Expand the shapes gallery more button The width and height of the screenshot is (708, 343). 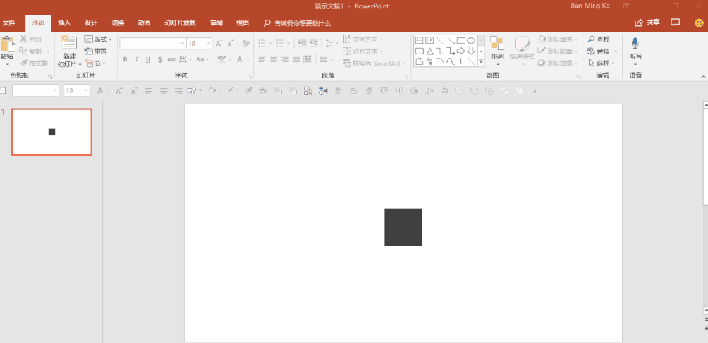point(481,61)
